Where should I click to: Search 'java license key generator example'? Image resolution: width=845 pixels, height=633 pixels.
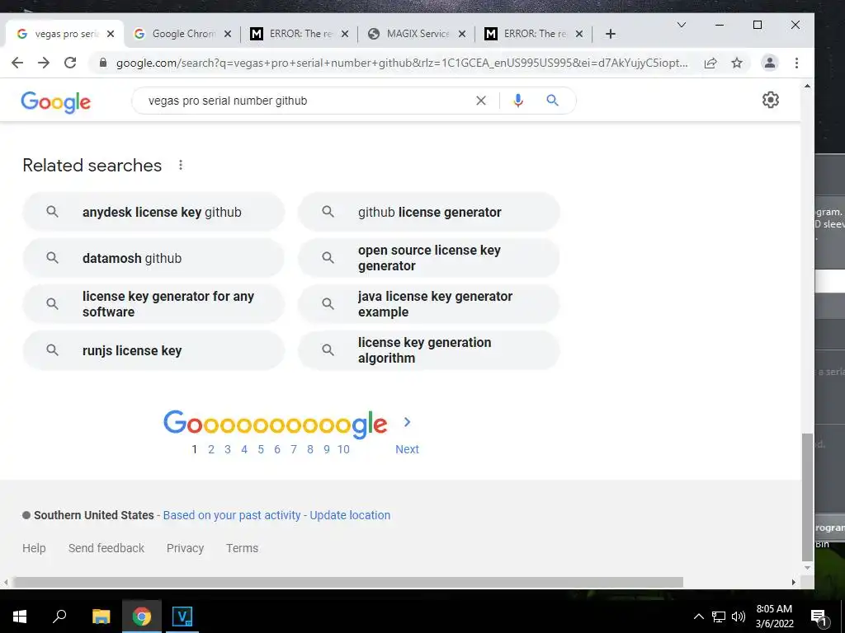click(429, 304)
